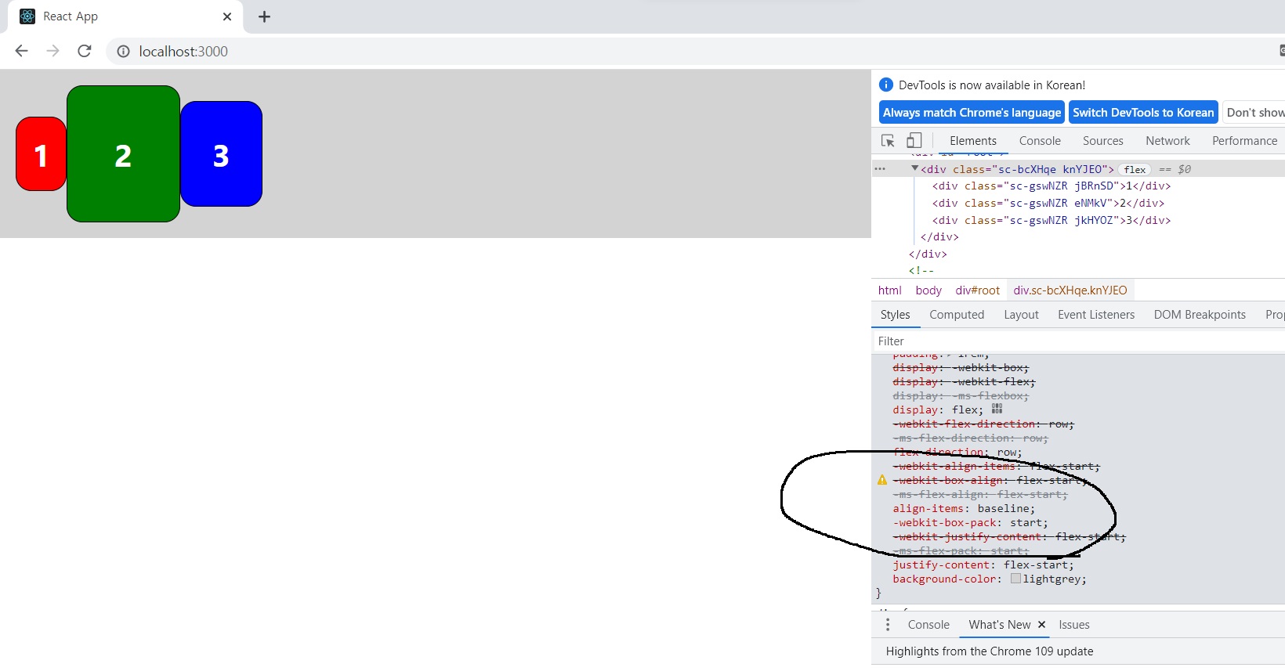Click the display: flex declaration
Viewport: 1285px width, 671px height.
pos(938,410)
